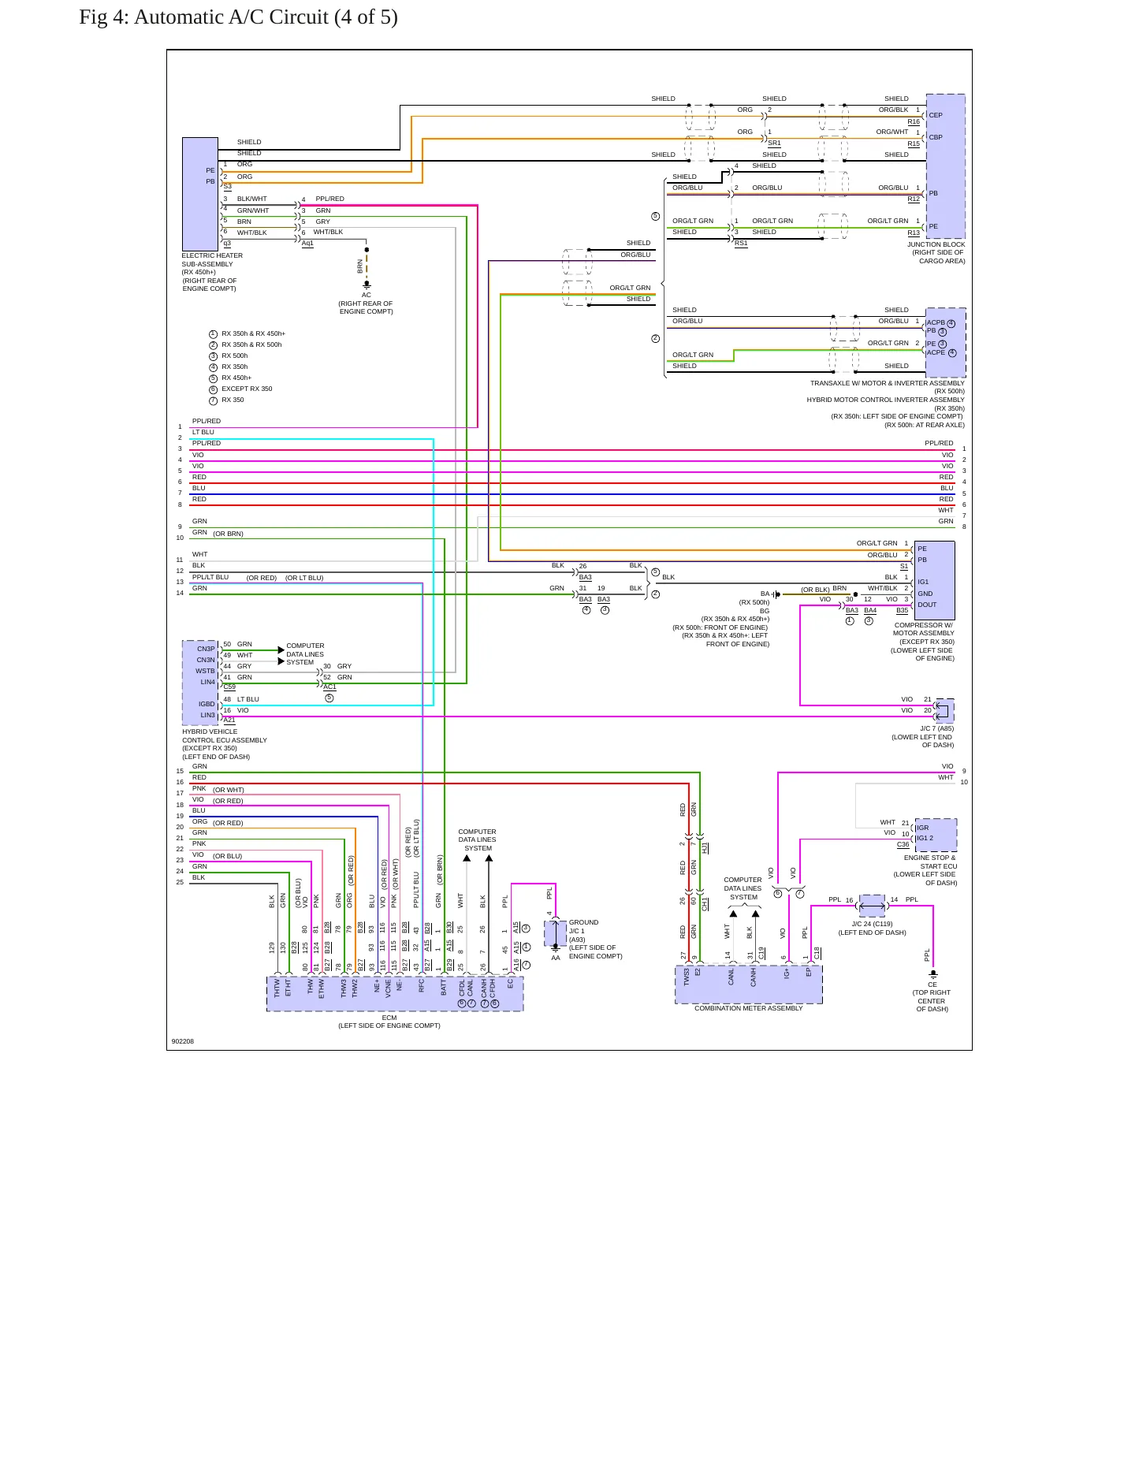Select the 'LT BLU' wire label at line 2
The height and width of the screenshot is (1474, 1139).
203,432
